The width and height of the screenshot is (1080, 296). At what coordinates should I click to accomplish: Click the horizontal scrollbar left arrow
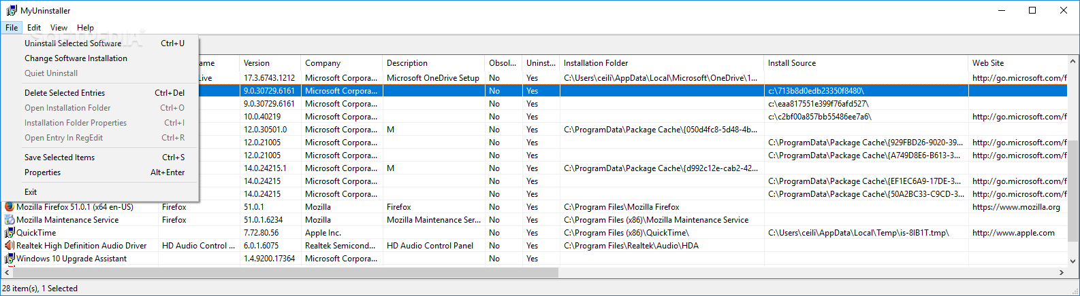[x=7, y=272]
